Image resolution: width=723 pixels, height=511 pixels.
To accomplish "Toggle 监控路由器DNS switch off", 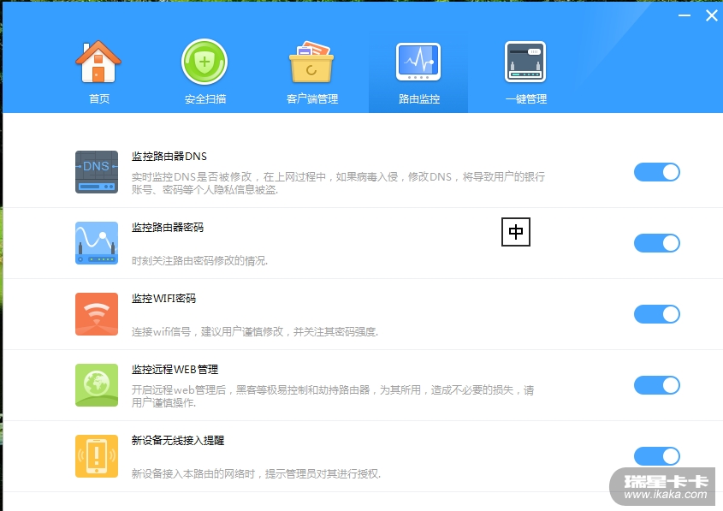I will click(x=657, y=172).
